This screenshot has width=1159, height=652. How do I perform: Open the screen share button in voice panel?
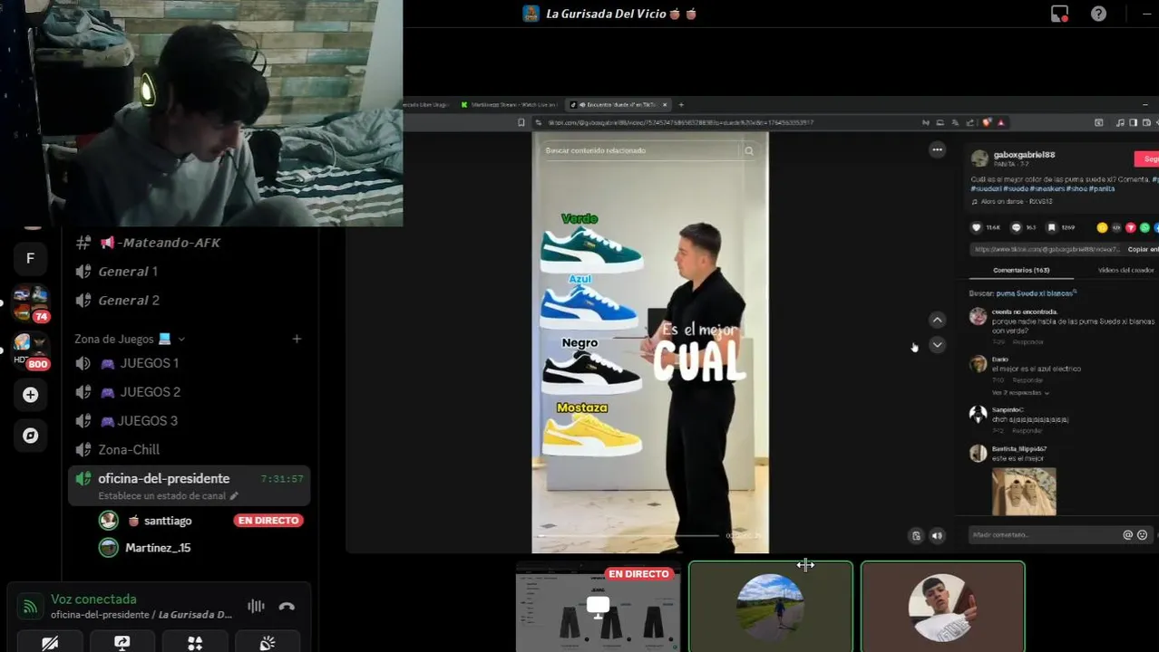pyautogui.click(x=122, y=642)
